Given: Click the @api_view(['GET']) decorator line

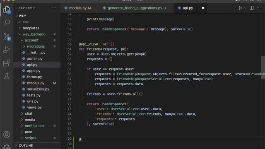Looking at the screenshot, I should click(96, 44).
